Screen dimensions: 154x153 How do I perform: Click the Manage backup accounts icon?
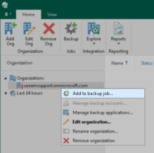[x=66, y=103]
